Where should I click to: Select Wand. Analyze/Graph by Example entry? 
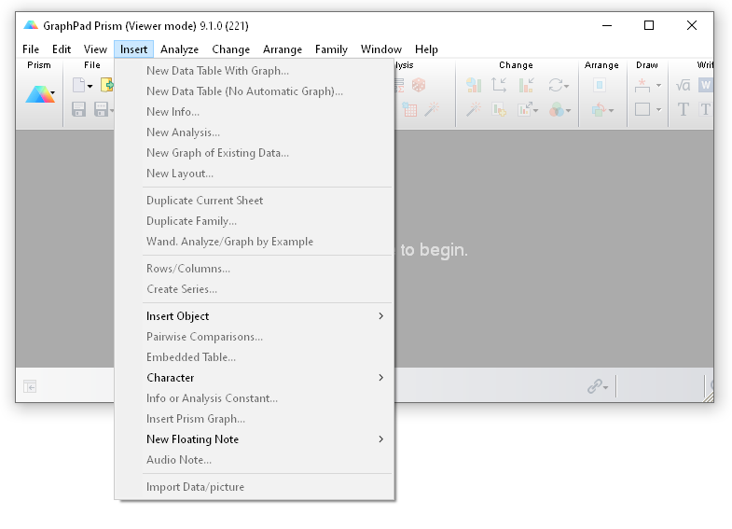click(x=254, y=242)
